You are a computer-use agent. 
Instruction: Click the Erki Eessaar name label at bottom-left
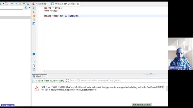8,105
